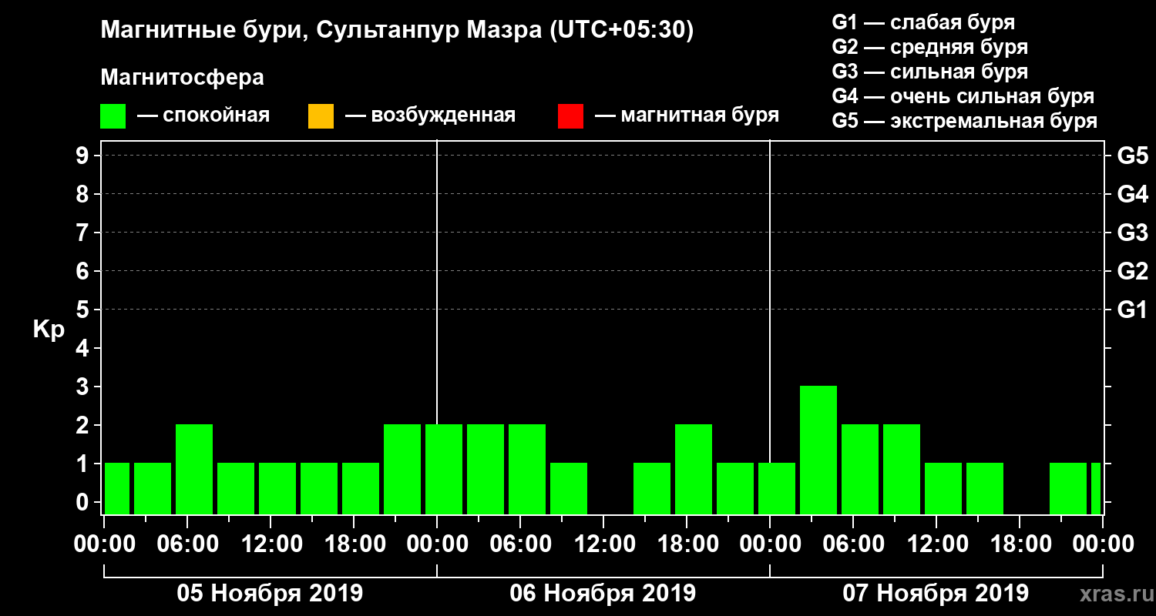Click the 'Kp' axis title
1156x616 pixels.
[x=49, y=329]
